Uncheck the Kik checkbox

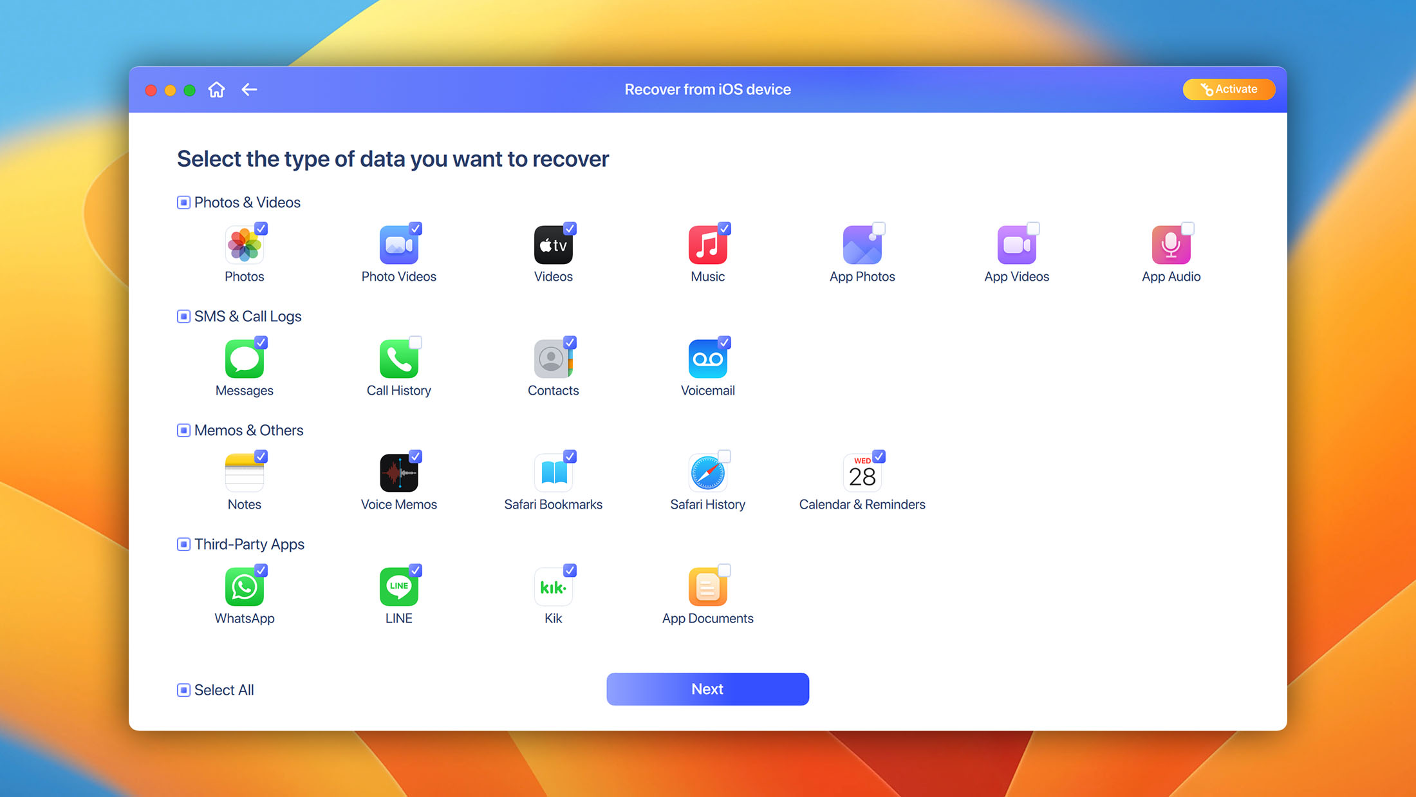point(570,570)
